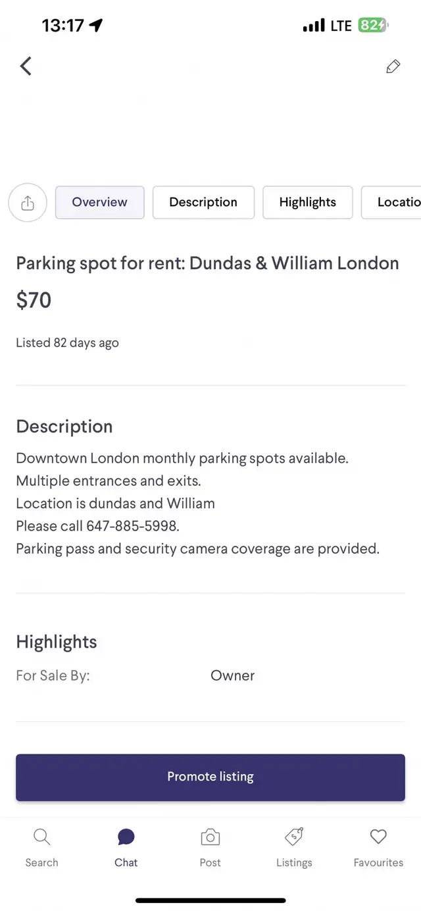Open Chat via speech bubble icon
421x911 pixels.
126,837
